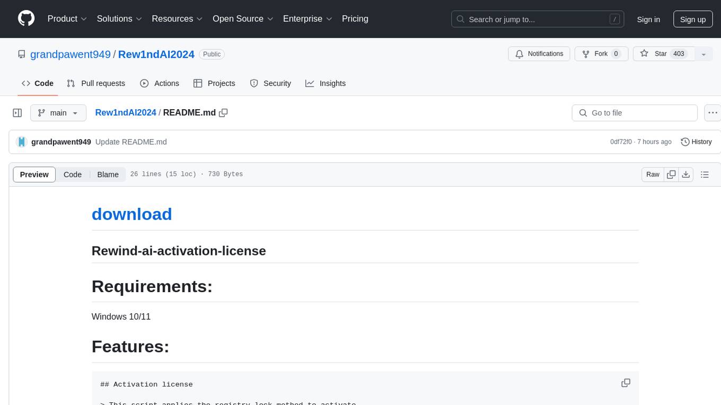The image size is (721, 405).
Task: Click the Sign in link
Action: (x=648, y=19)
